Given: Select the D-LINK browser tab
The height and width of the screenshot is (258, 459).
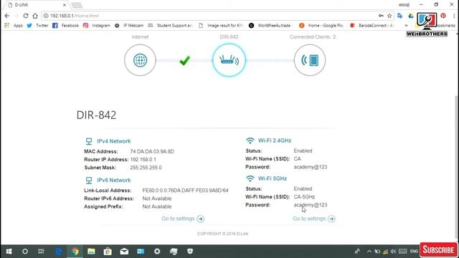Looking at the screenshot, I should coord(37,5).
